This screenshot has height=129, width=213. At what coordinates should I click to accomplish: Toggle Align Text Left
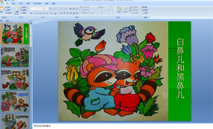(61, 13)
